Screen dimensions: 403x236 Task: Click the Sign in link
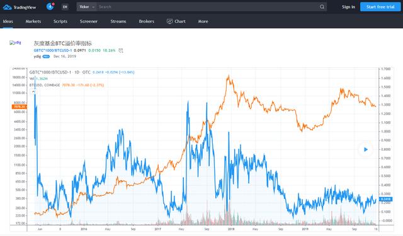coord(348,7)
